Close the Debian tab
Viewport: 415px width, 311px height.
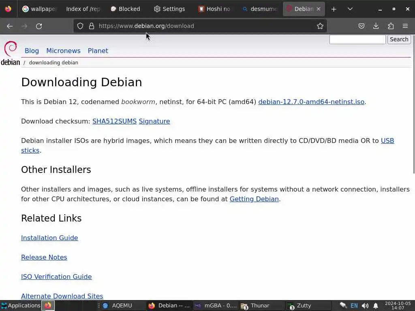(x=319, y=9)
